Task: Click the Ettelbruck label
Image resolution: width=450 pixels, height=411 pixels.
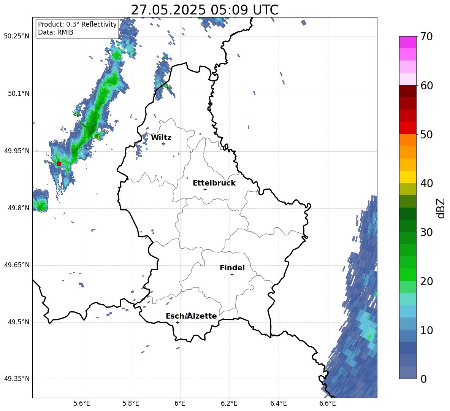Action: click(214, 183)
